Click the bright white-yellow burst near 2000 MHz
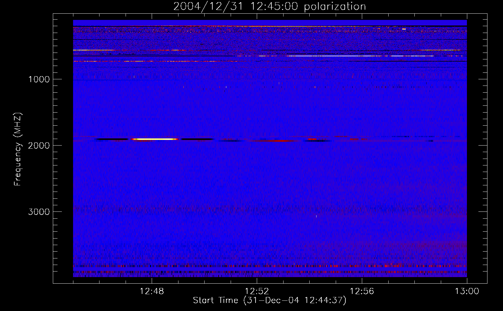 (155, 139)
